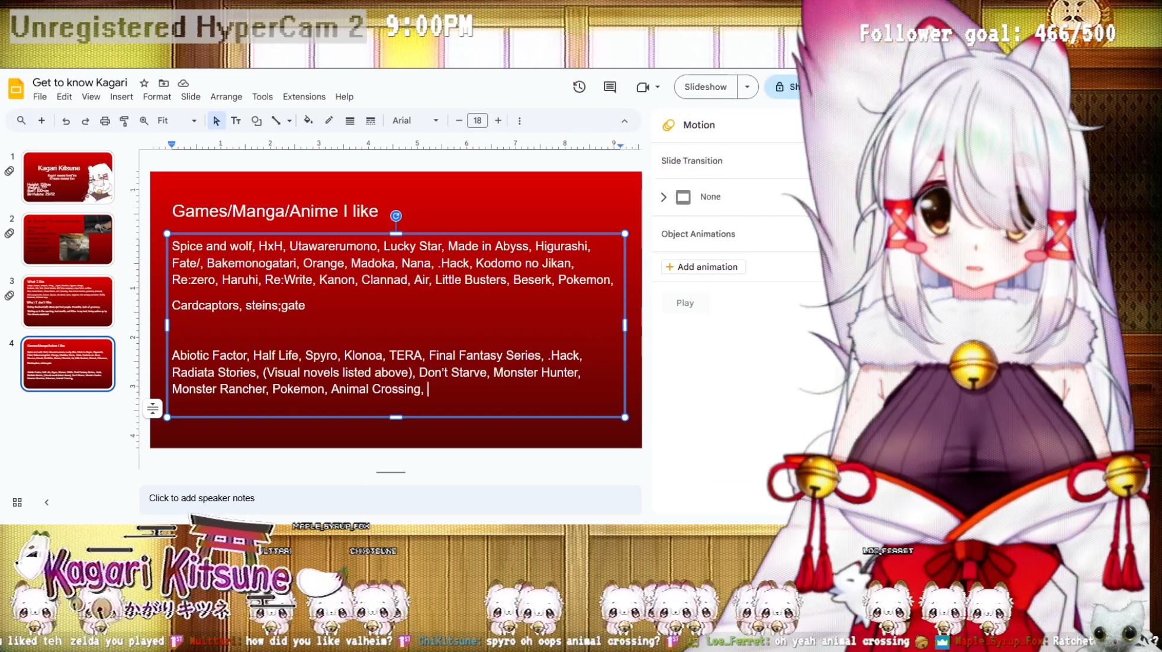Open the Fit zoom dropdown
Viewport: 1162px width, 652px height.
coord(177,121)
